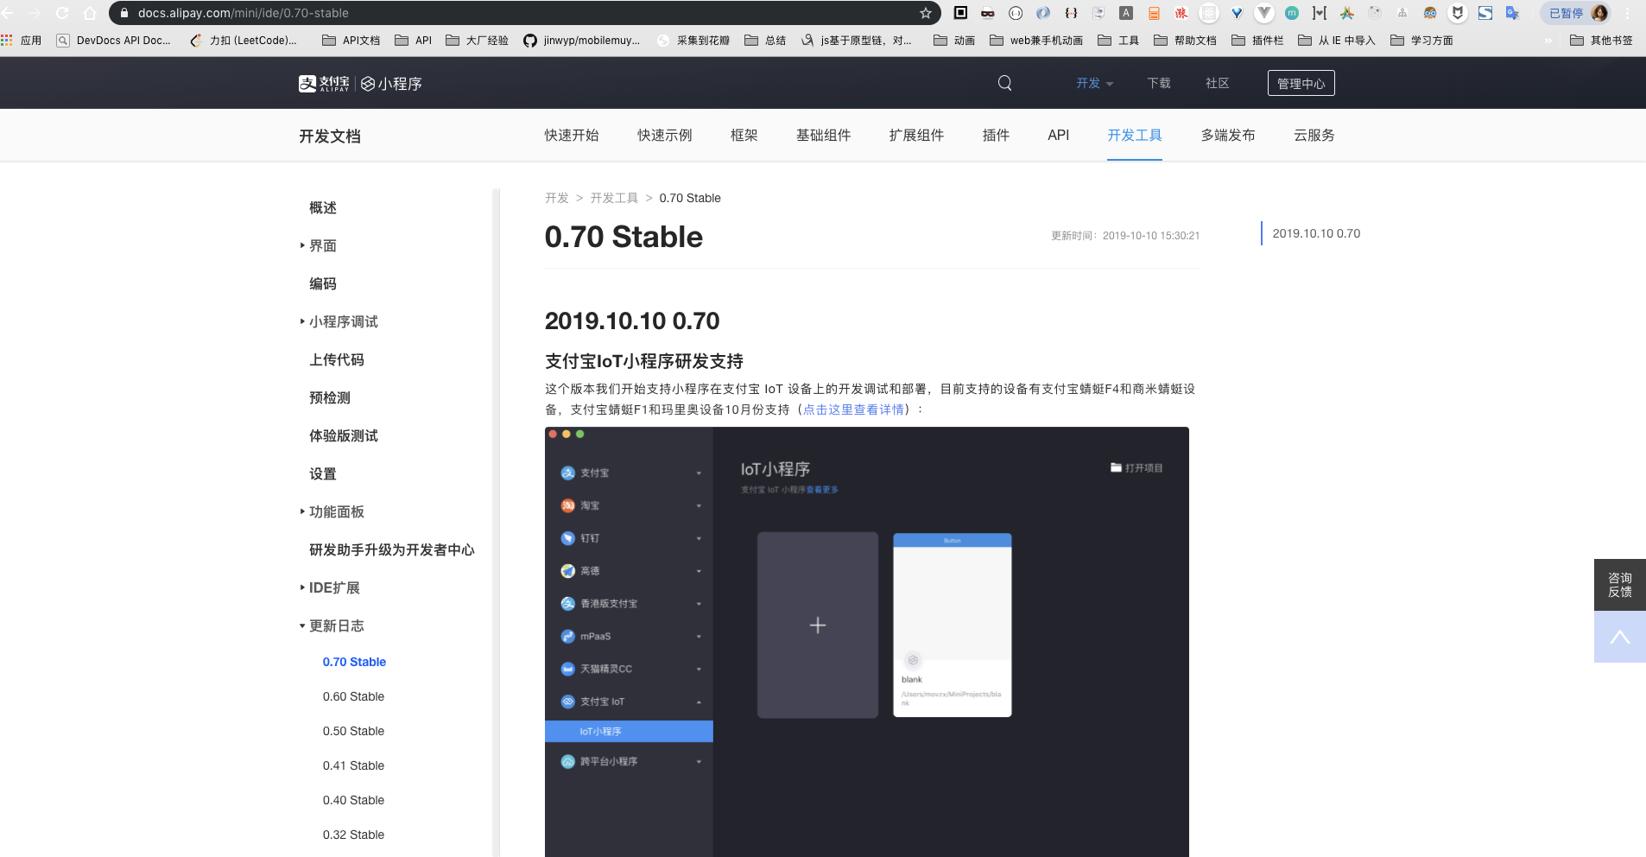Open the 管理中心 button

[1301, 83]
